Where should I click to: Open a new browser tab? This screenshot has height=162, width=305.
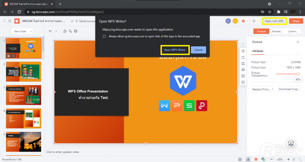60,4
